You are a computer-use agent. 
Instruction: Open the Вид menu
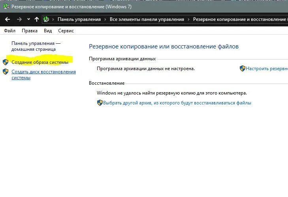click(48, 31)
